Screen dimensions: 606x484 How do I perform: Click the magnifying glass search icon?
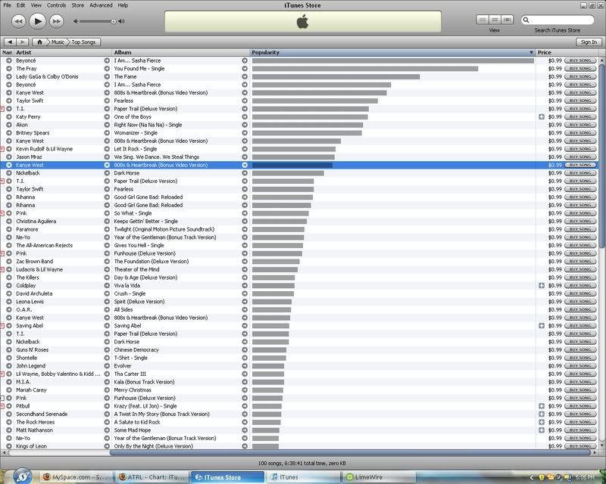(526, 20)
